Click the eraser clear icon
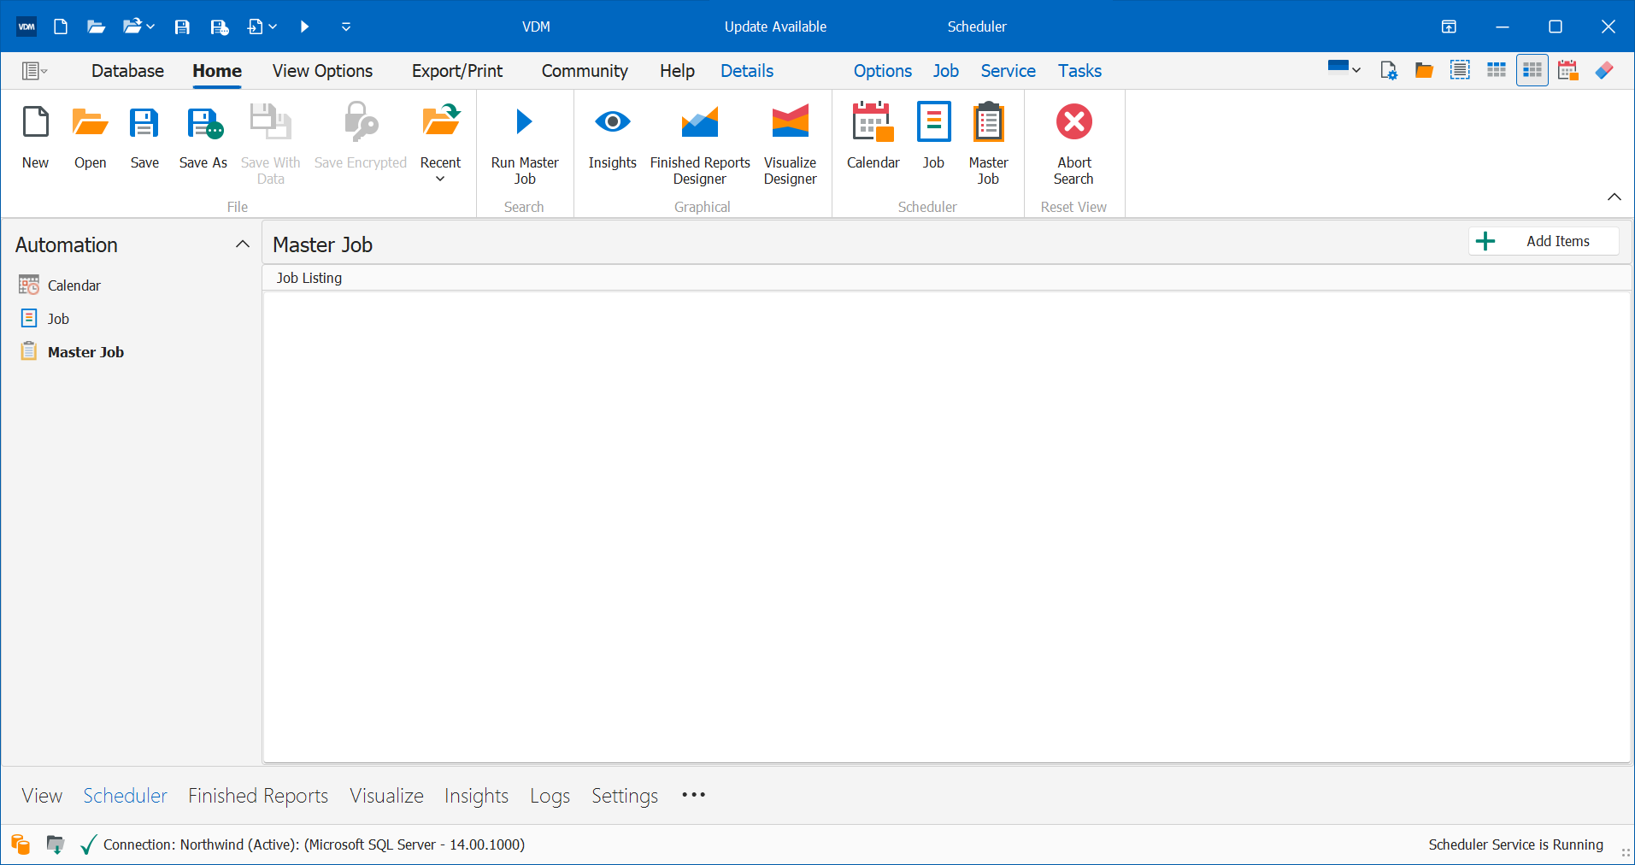Viewport: 1635px width, 865px height. 1604,70
